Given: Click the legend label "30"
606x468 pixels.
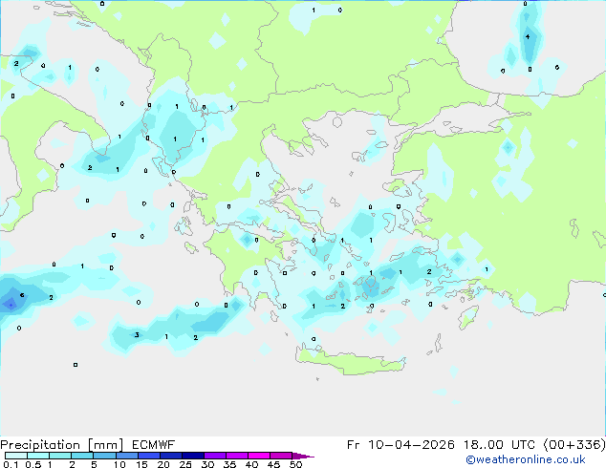Looking at the screenshot, I should (207, 464).
